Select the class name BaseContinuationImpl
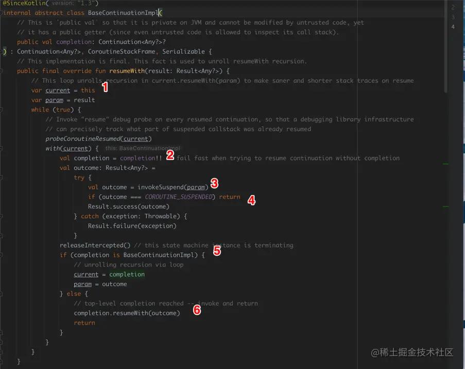465x369 pixels. tap(119, 12)
